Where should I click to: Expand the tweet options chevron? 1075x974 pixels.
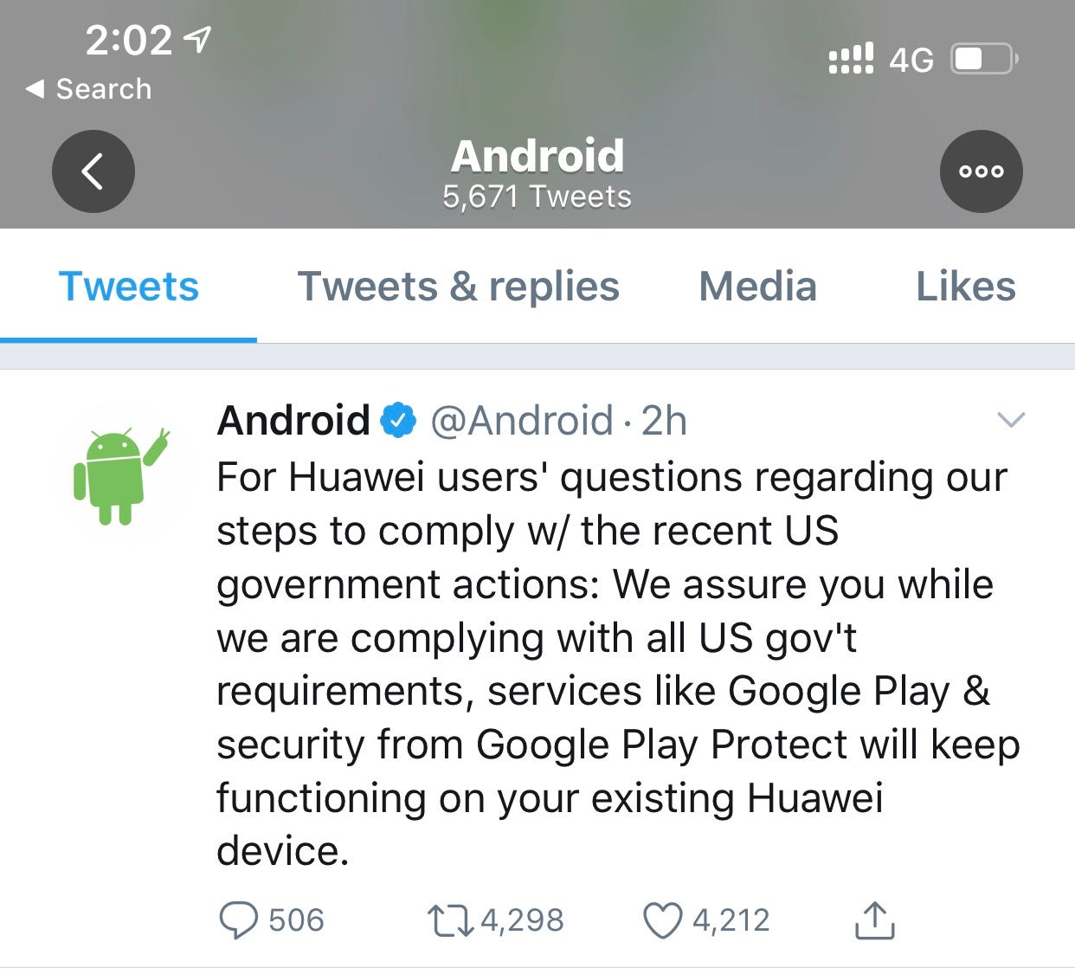[1011, 420]
